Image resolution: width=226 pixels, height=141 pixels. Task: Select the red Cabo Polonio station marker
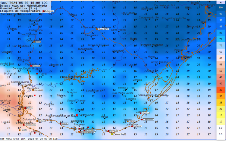[142, 119]
